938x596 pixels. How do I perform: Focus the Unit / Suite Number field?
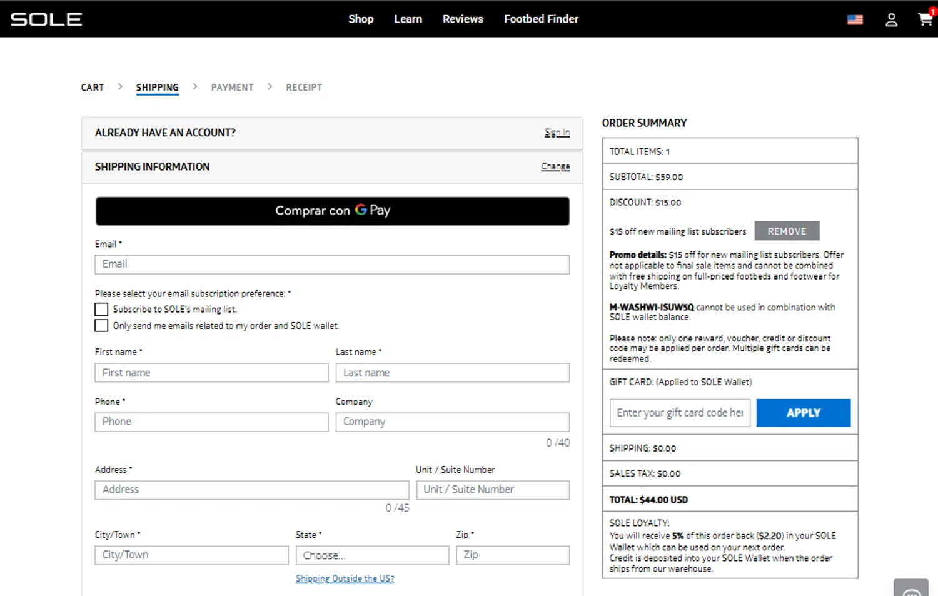tap(493, 490)
